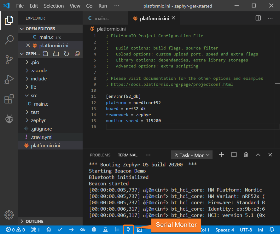Add a new terminal with plus icon
Image resolution: width=280 pixels, height=234 pixels.
pos(221,155)
